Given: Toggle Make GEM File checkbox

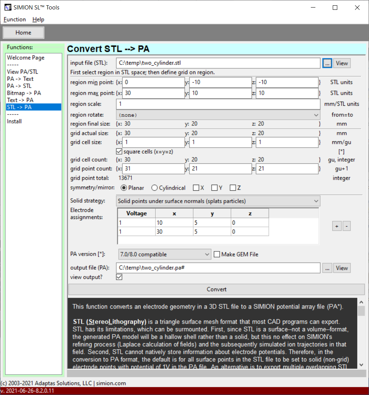Looking at the screenshot, I should 217,255.
